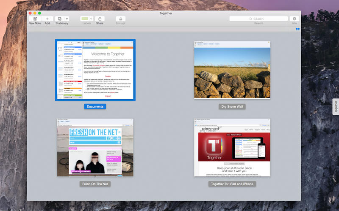Select the Fresh On The Net thumbnail
339x211 pixels.
point(95,147)
